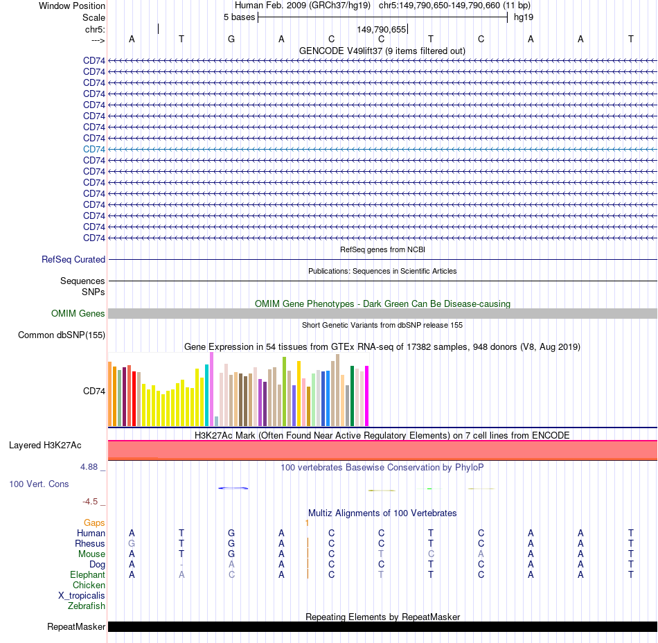
Task: Click the cyan bar in GTEx chart
Action: (207, 396)
